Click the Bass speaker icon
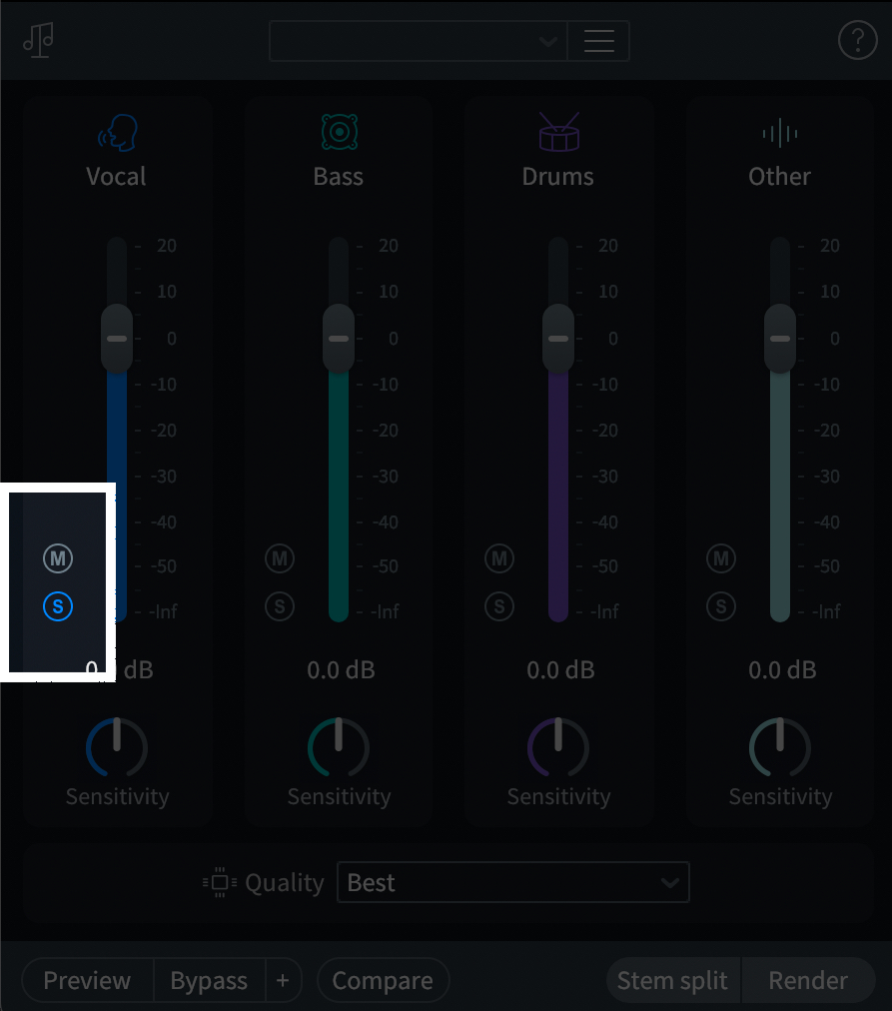This screenshot has height=1011, width=892. tap(339, 132)
